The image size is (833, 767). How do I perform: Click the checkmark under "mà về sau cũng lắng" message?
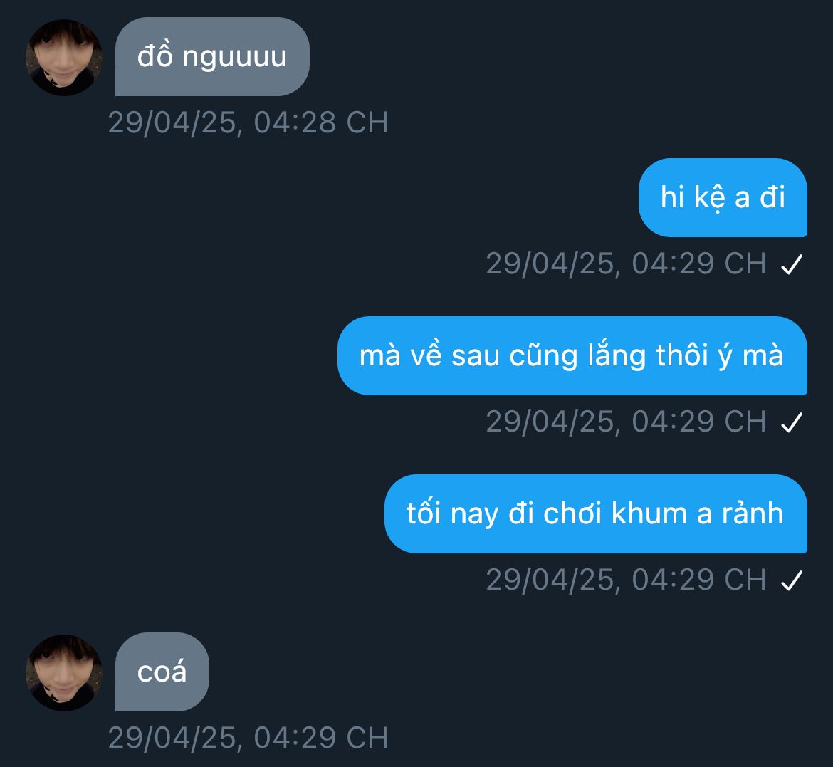point(792,422)
